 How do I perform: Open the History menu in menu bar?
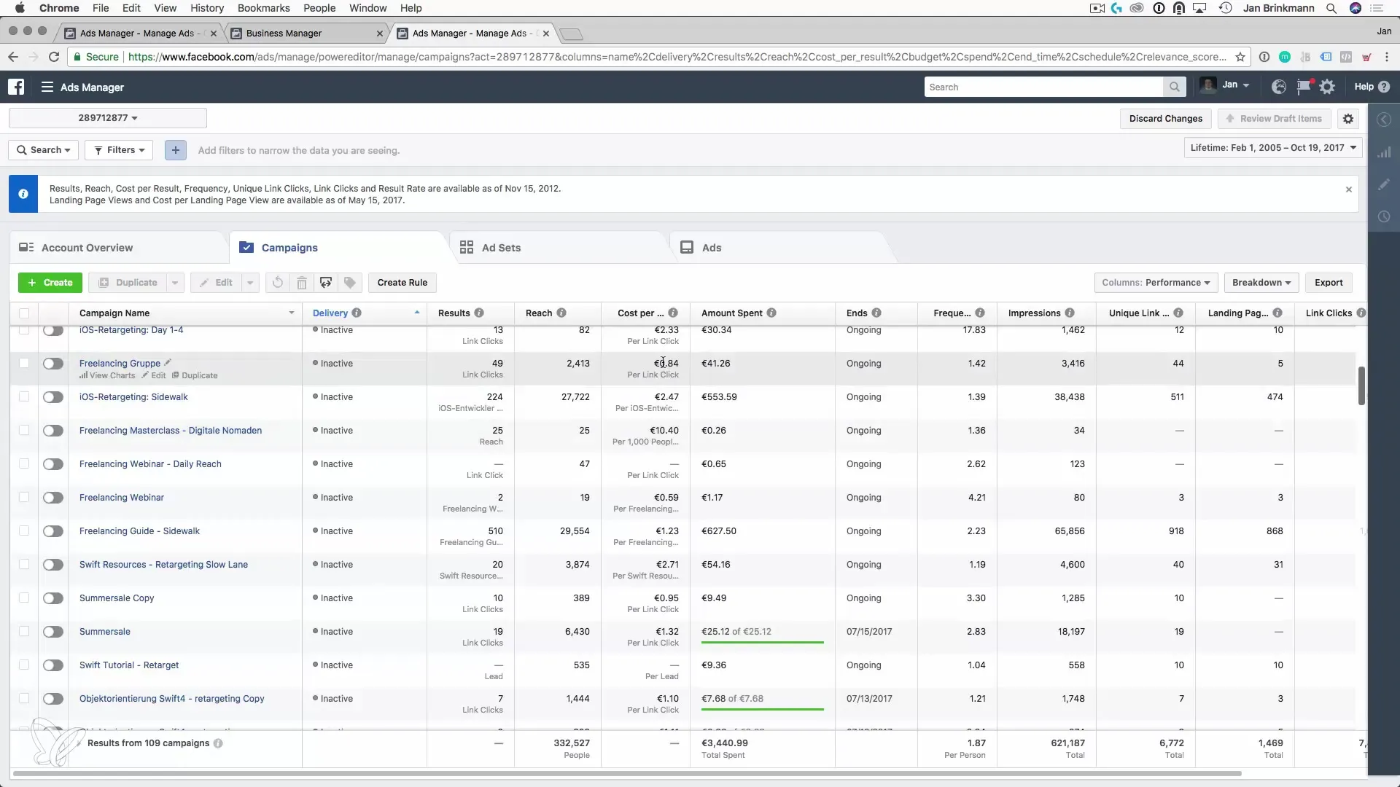pyautogui.click(x=207, y=8)
